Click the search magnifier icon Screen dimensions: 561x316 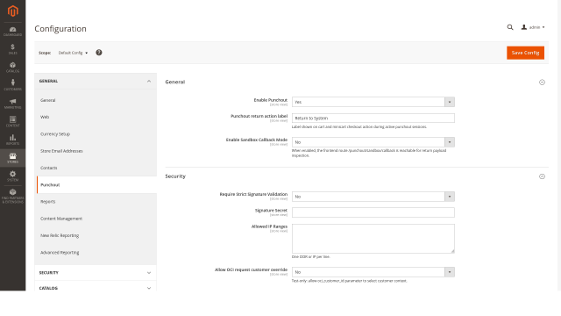point(510,27)
